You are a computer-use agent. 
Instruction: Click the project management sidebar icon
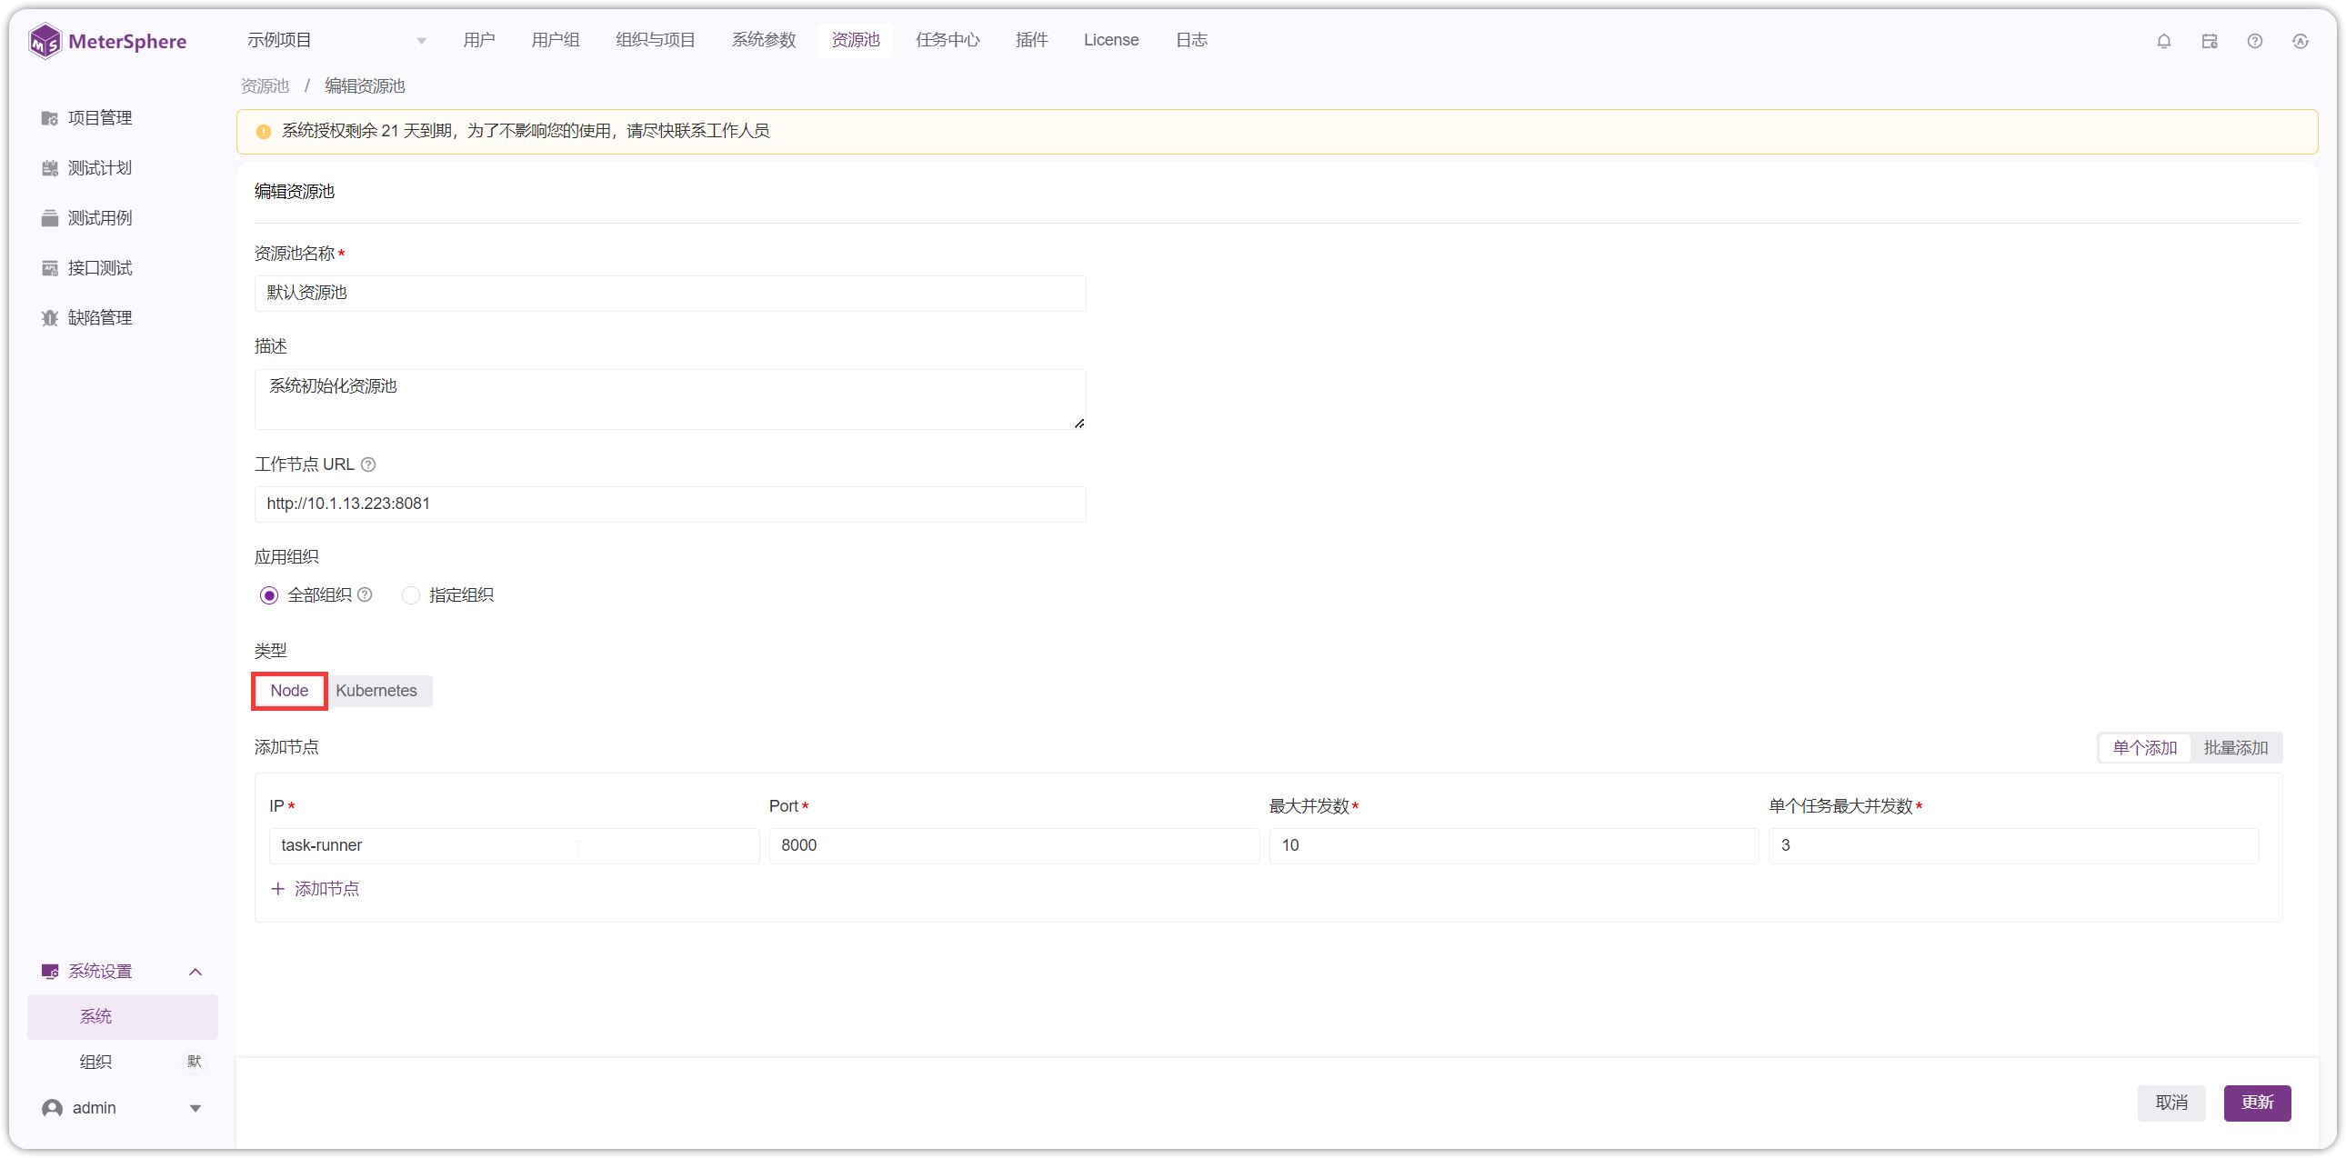tap(50, 118)
